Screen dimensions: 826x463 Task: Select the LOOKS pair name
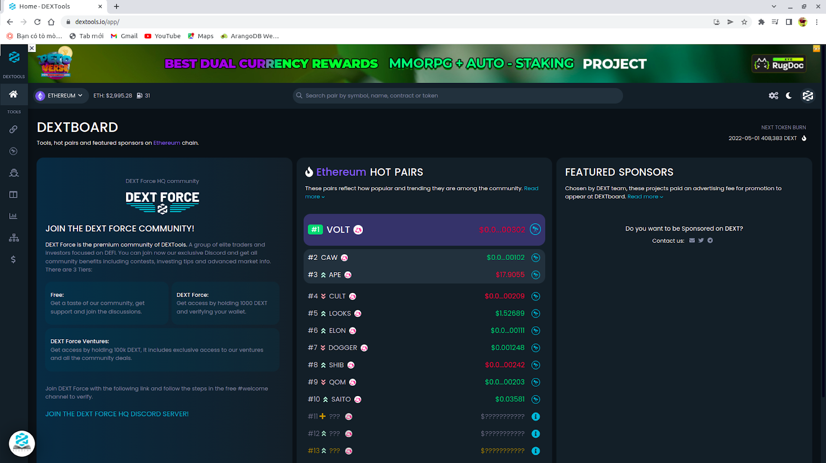pos(340,313)
